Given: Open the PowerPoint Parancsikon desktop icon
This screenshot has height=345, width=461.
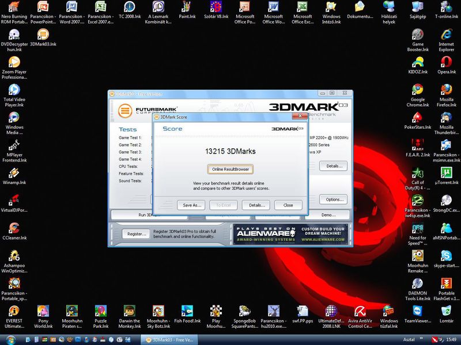Looking at the screenshot, I should 43,12.
